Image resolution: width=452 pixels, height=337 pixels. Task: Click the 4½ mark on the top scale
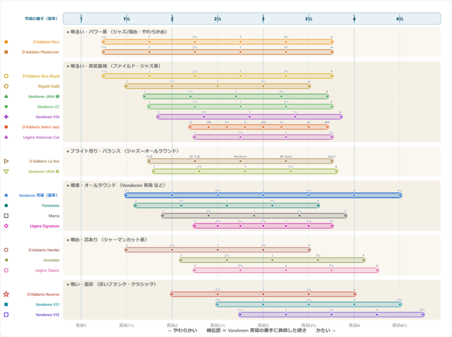(400, 19)
